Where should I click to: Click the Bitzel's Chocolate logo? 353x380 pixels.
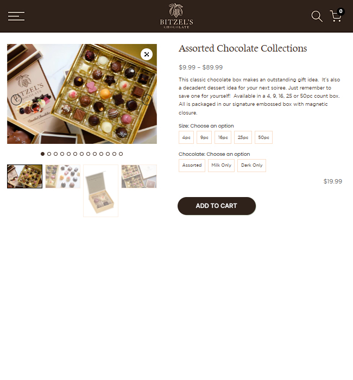tap(177, 16)
